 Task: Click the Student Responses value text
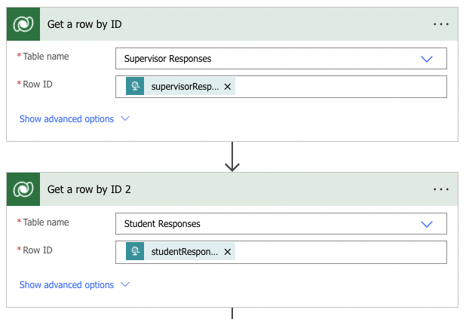(x=162, y=224)
